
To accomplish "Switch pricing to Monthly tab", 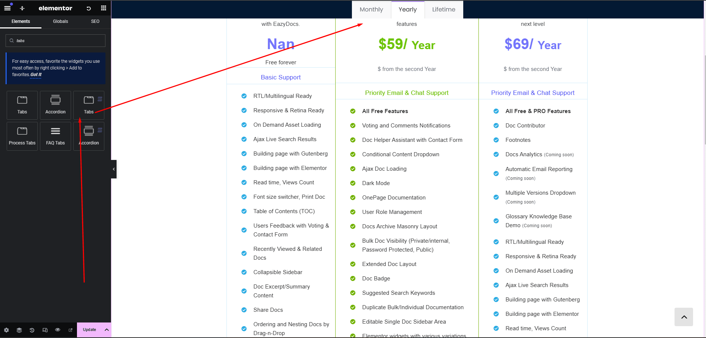I will [371, 10].
